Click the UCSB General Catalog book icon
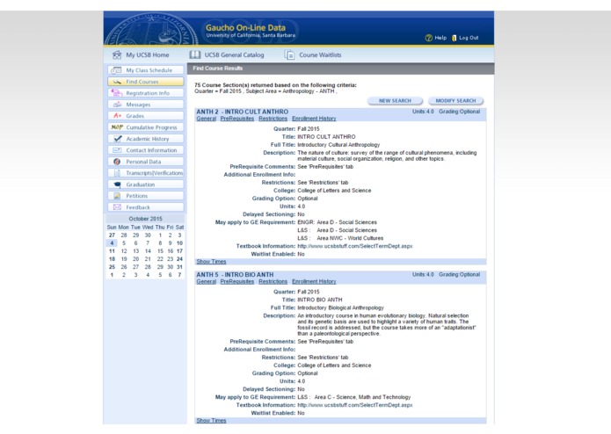 (x=195, y=54)
